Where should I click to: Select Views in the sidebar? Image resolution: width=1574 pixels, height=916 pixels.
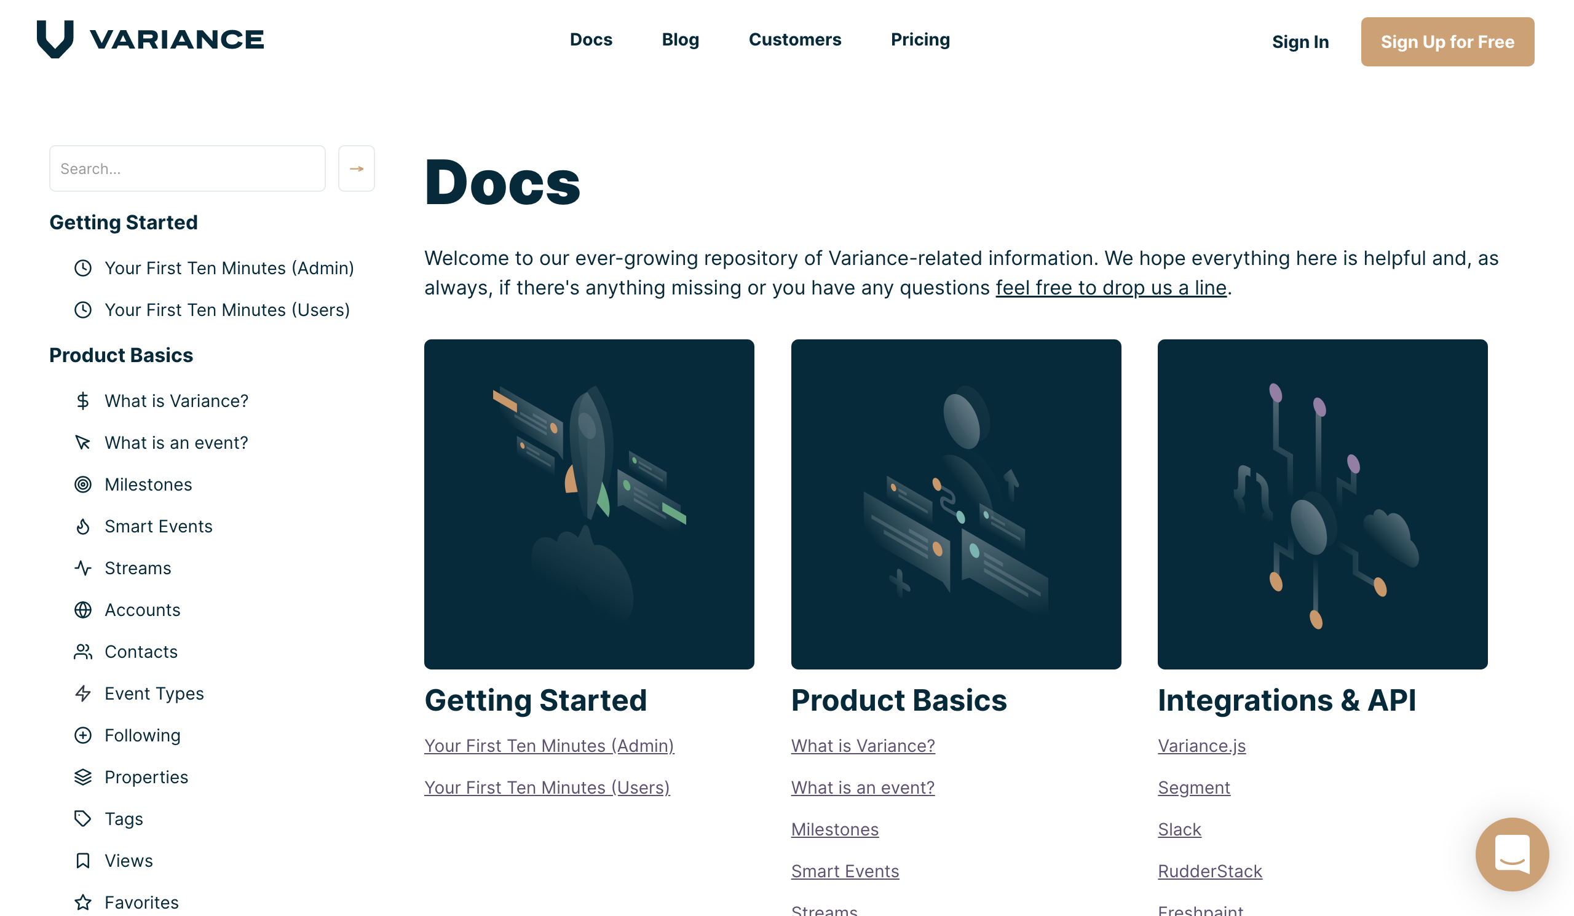click(x=129, y=861)
